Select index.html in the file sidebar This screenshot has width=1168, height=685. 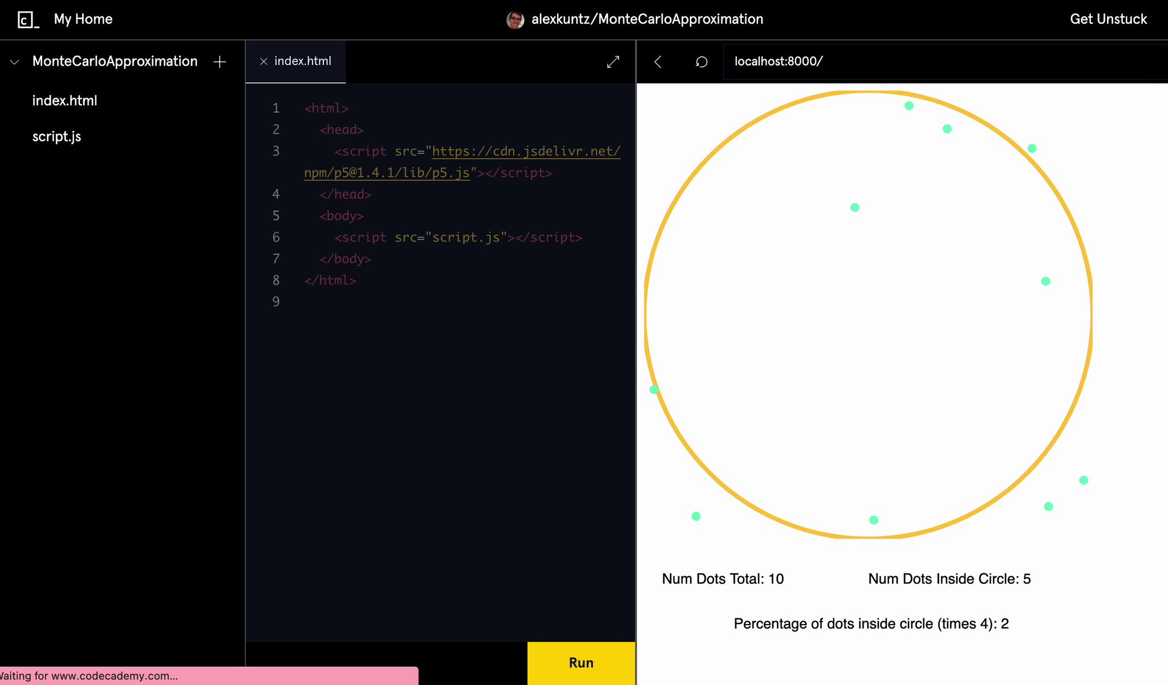[65, 100]
